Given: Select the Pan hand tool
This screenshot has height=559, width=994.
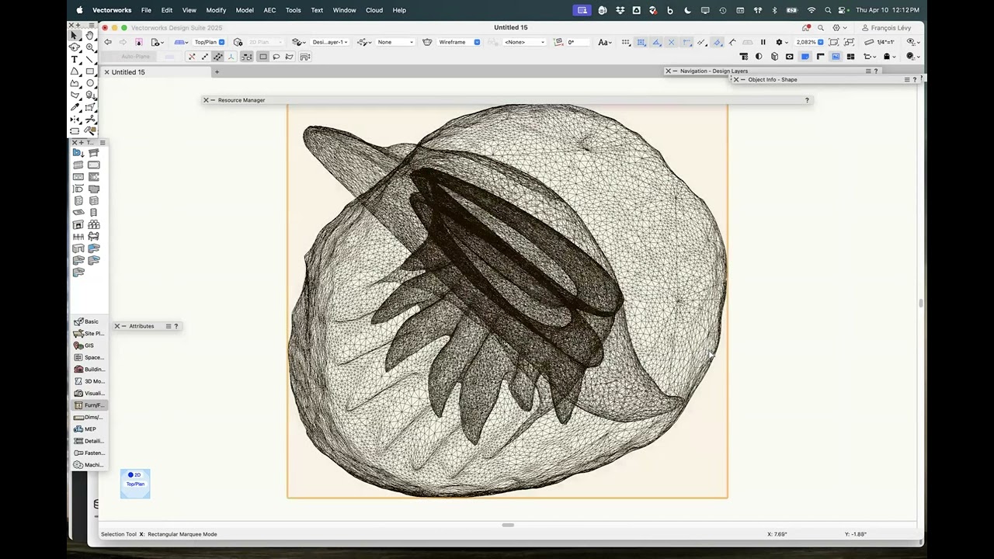Looking at the screenshot, I should coord(90,36).
